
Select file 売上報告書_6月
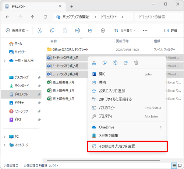coord(61,99)
